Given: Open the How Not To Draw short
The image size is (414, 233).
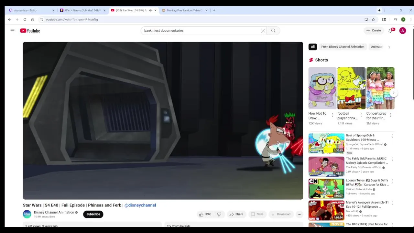Looking at the screenshot, I should (x=322, y=88).
